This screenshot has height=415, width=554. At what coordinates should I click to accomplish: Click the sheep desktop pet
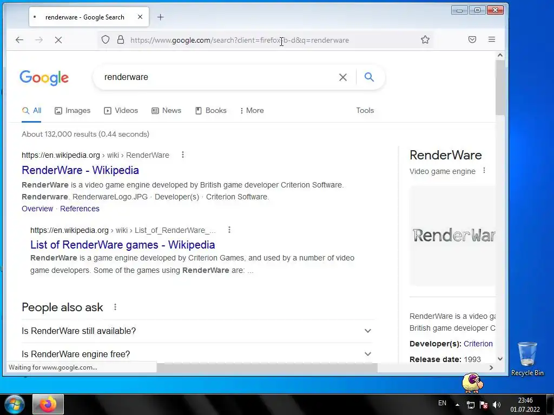[x=473, y=383]
